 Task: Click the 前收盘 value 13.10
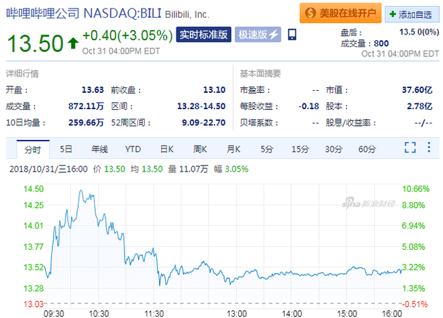pyautogui.click(x=214, y=90)
